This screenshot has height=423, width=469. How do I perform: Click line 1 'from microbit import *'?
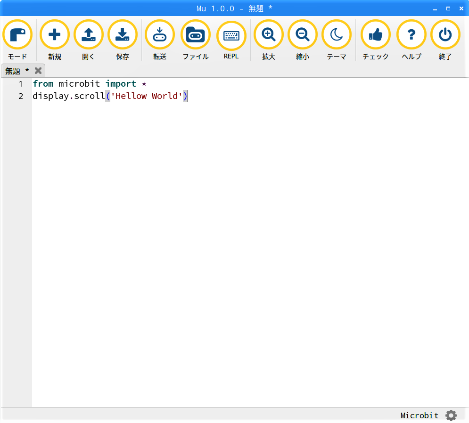[x=90, y=84]
